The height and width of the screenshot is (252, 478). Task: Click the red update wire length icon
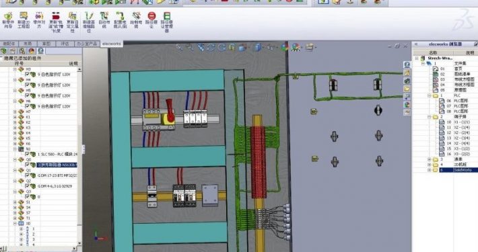[x=55, y=16]
